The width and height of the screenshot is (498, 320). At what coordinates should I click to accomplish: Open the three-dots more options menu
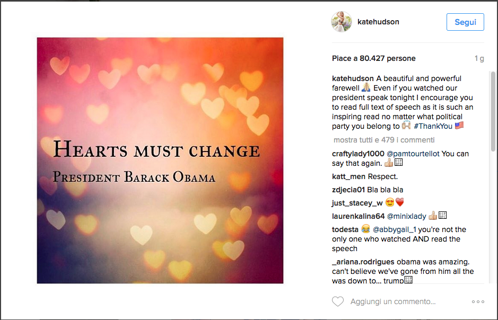pos(477,301)
